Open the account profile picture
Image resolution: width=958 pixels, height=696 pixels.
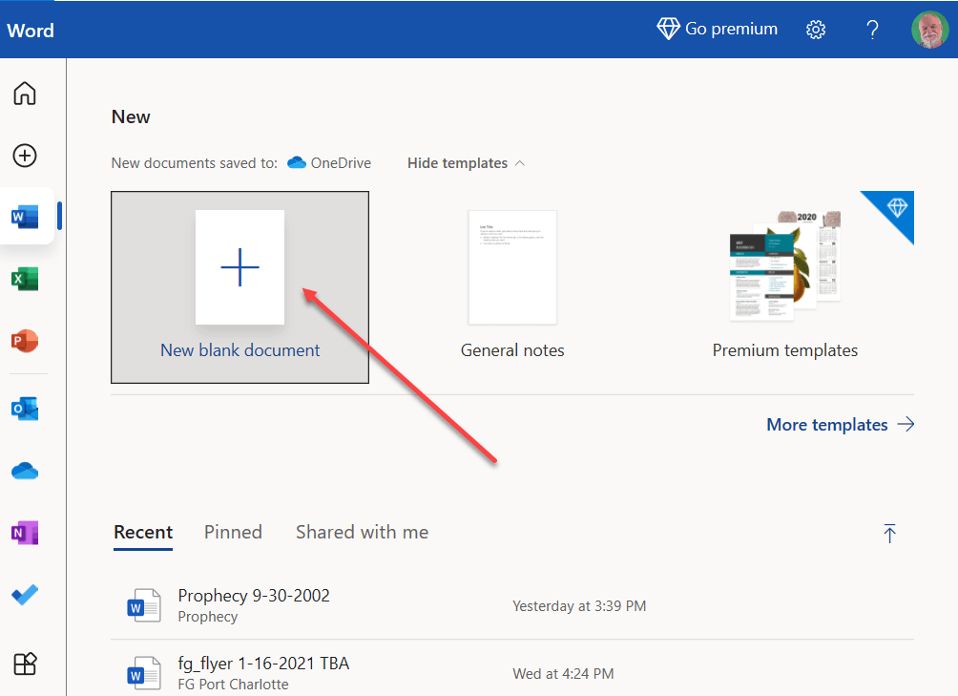[930, 30]
